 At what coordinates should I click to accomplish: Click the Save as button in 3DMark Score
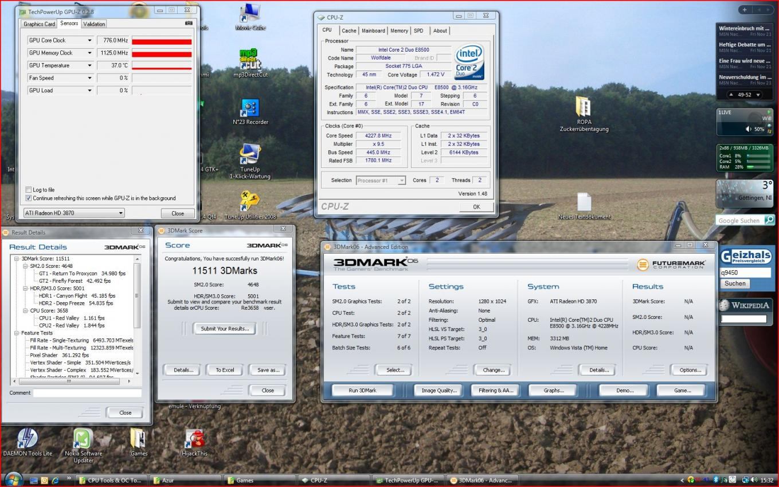click(x=268, y=370)
